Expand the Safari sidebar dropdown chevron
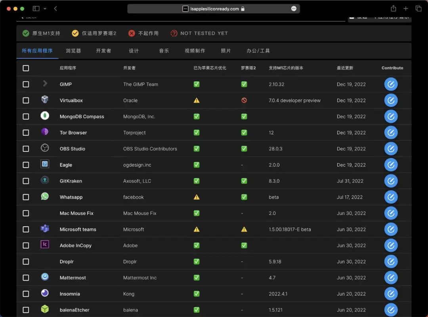This screenshot has height=317, width=428. point(45,9)
